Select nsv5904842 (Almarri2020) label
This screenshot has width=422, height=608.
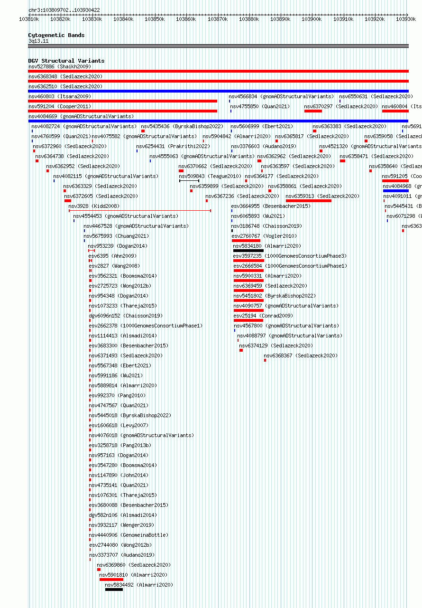(237, 136)
